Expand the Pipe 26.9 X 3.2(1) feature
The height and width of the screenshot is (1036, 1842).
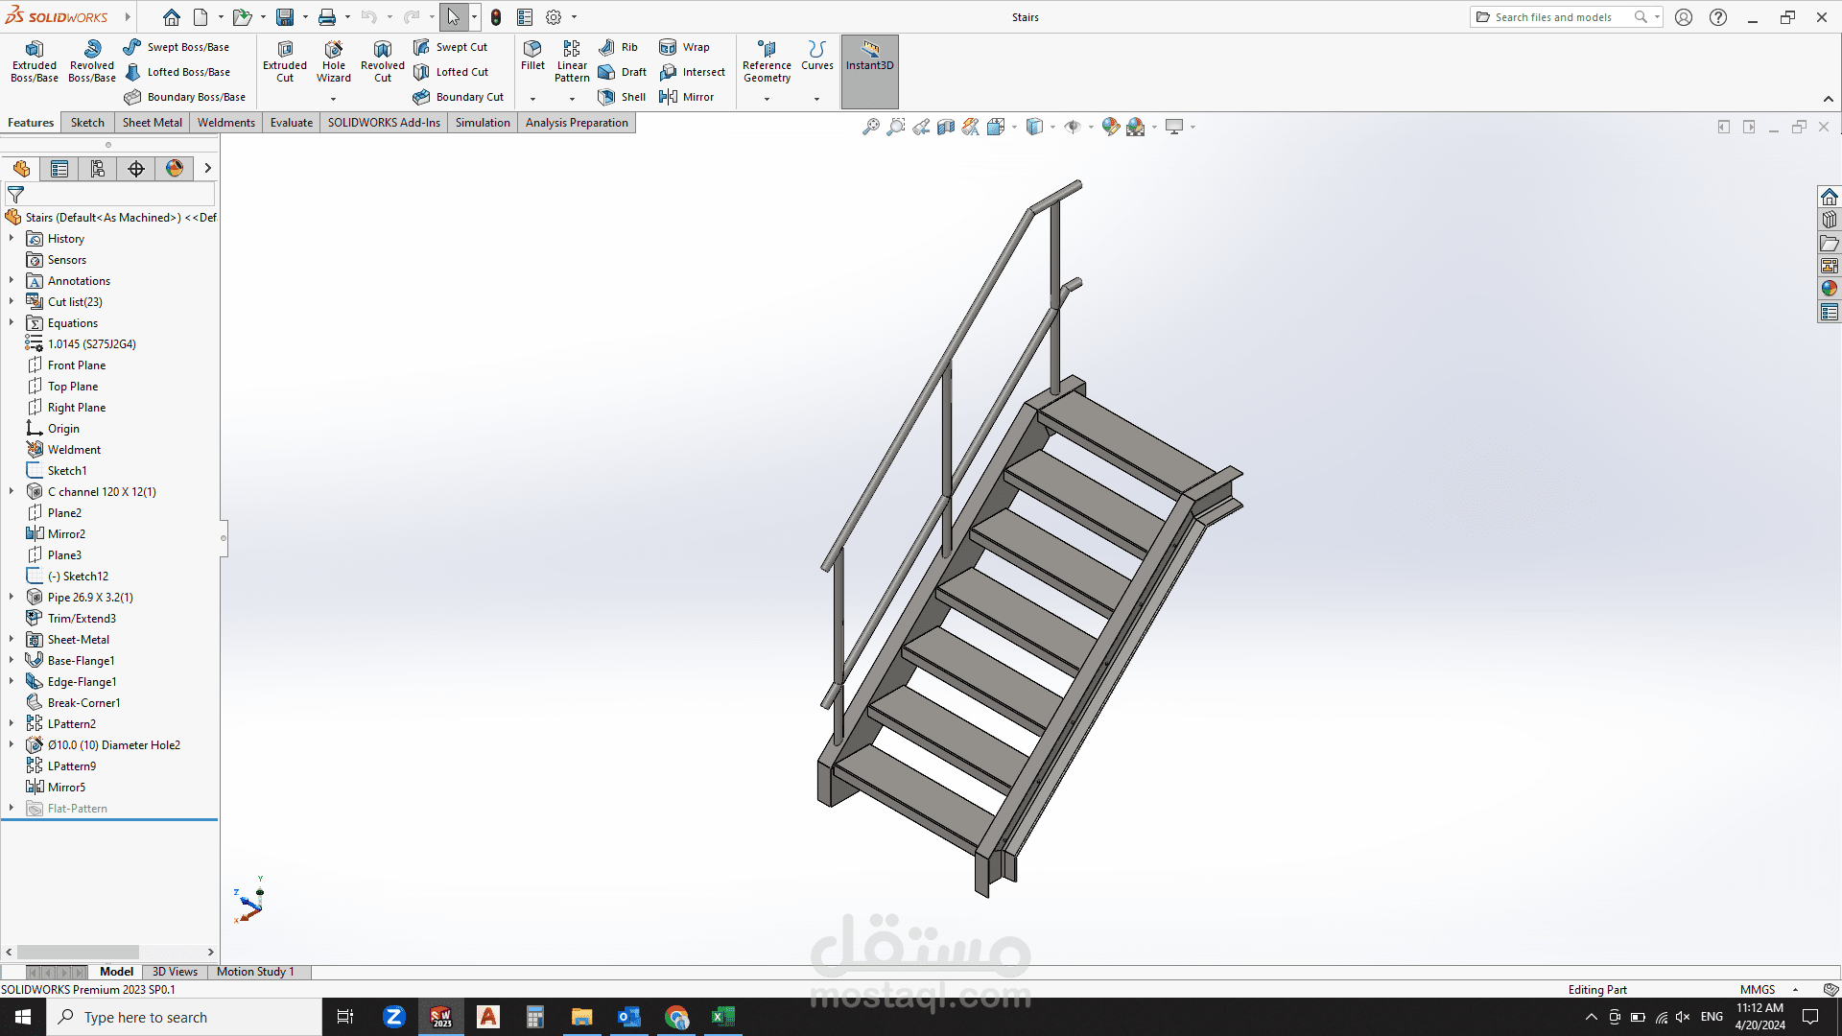(12, 597)
